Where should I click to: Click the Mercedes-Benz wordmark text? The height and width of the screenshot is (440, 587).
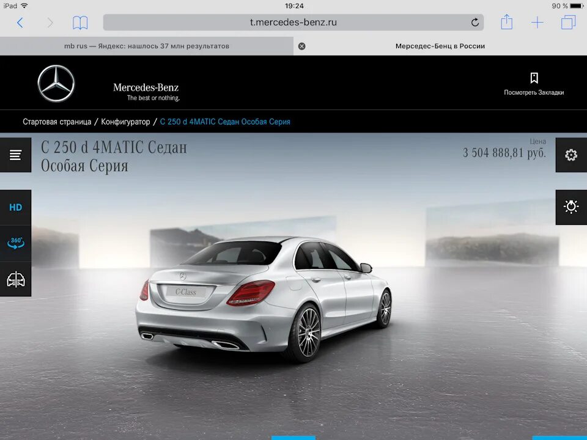click(146, 87)
